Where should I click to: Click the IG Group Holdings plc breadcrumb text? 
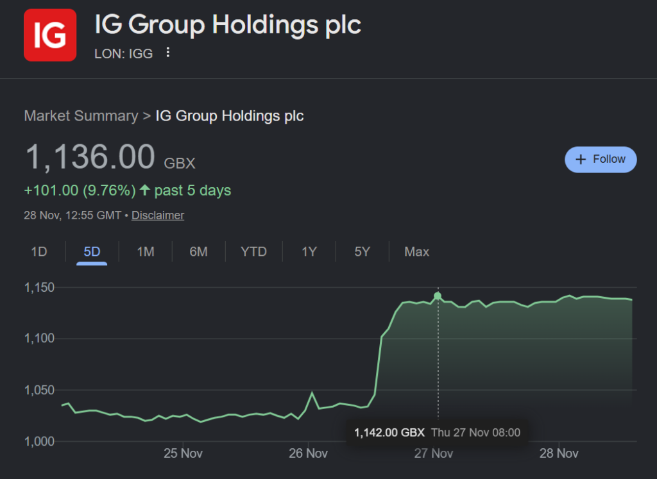tap(229, 116)
